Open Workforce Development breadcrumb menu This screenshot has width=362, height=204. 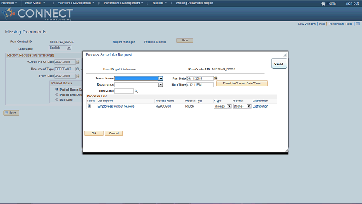click(x=76, y=3)
